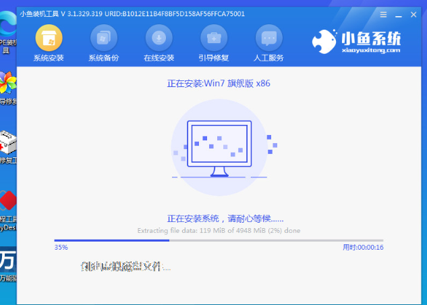427x305 pixels.
Task: Switch to the 引导修复 tab label
Action: tap(213, 58)
